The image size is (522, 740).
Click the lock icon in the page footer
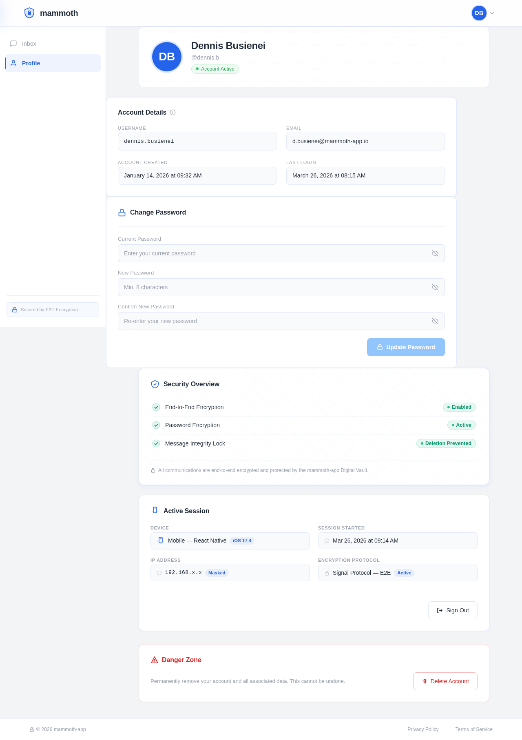pyautogui.click(x=32, y=729)
